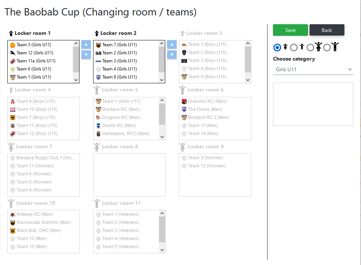The image size is (361, 265).
Task: Select the small boy category radio button
Action: pyautogui.click(x=294, y=47)
